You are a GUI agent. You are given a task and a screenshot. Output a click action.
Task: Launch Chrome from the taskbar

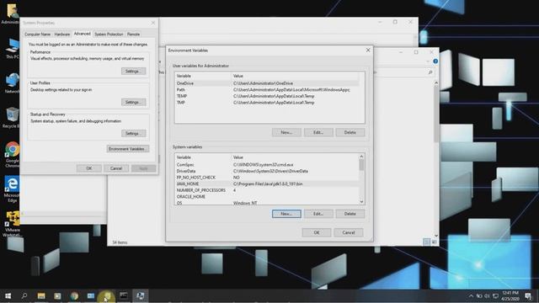(x=74, y=295)
